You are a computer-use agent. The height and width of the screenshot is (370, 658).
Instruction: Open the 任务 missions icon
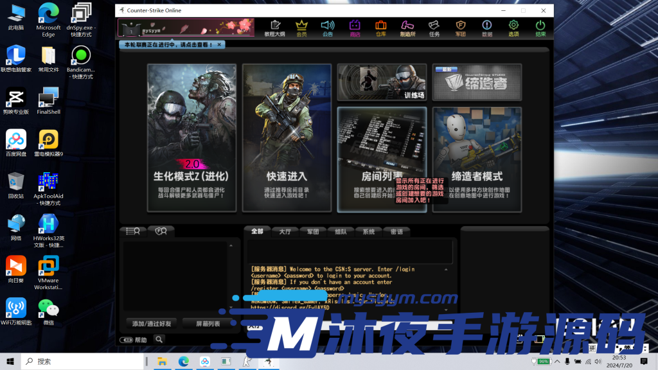(x=434, y=28)
